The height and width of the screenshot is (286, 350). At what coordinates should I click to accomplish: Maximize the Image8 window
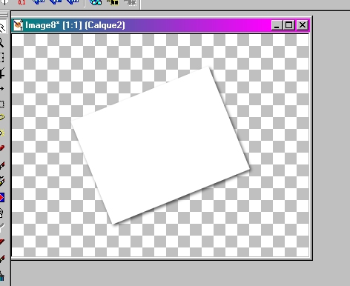289,25
